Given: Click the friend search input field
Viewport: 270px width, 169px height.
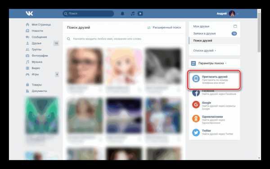Looking at the screenshot, I should tap(124, 39).
